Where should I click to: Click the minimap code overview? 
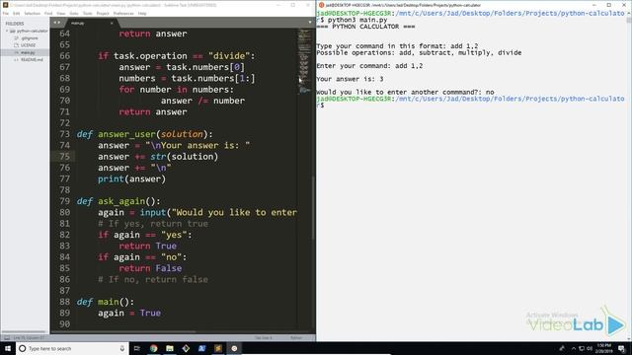click(304, 60)
